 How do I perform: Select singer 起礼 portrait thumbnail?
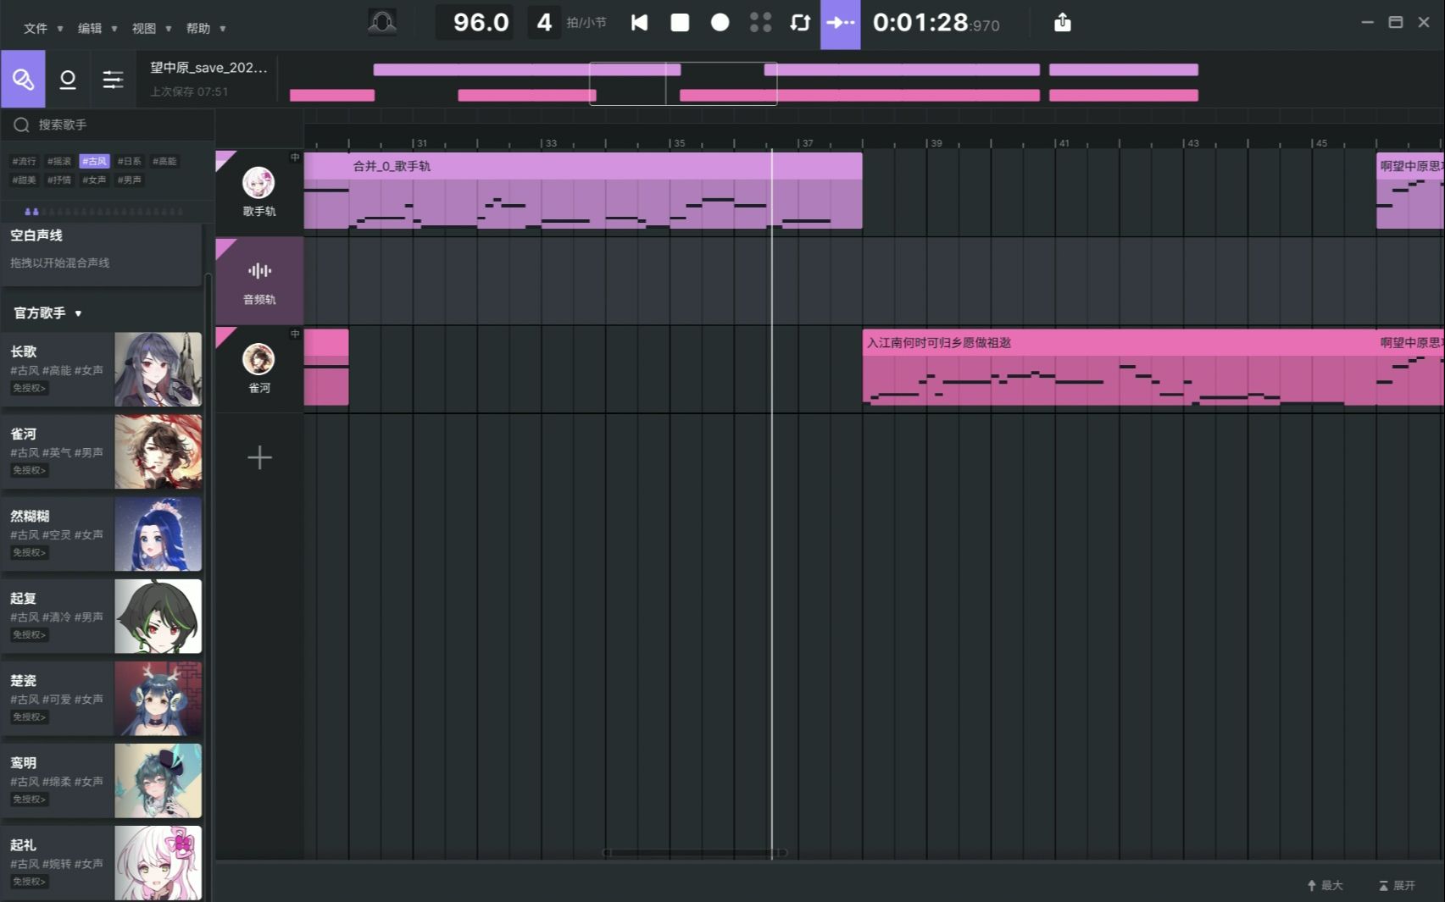158,862
